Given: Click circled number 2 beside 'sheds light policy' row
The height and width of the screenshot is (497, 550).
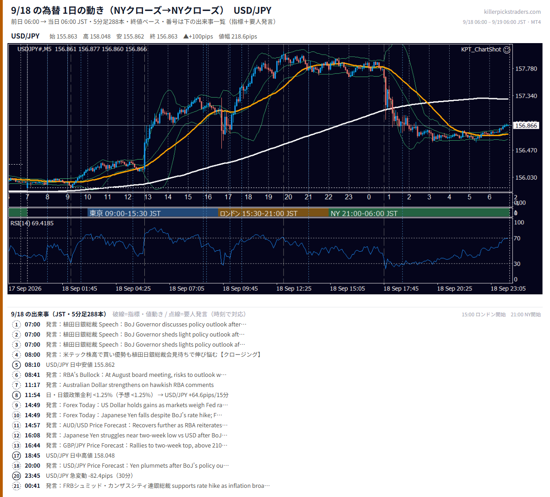Looking at the screenshot, I should point(16,335).
